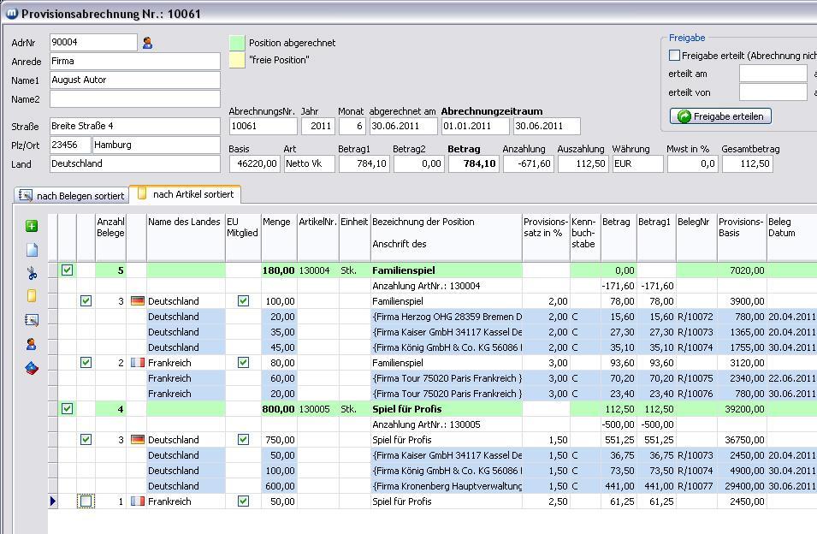Click the 'Name des Landes' column header
The image size is (817, 534).
(x=184, y=222)
